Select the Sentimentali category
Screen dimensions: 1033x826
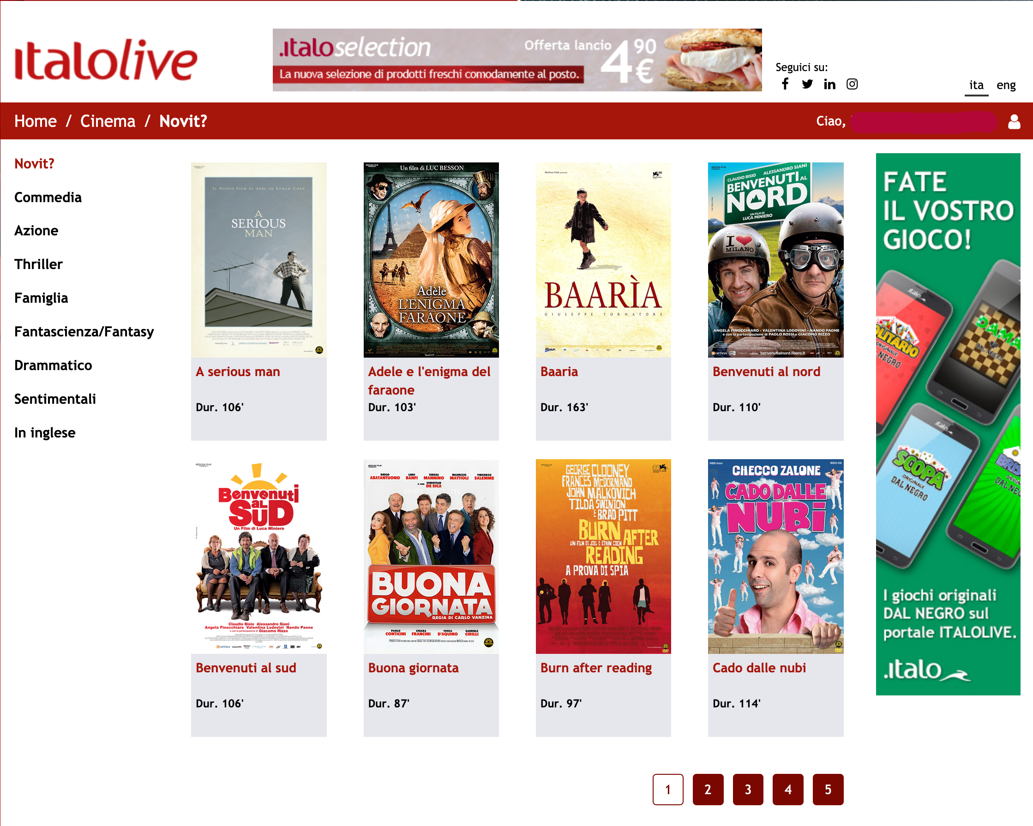pos(55,398)
